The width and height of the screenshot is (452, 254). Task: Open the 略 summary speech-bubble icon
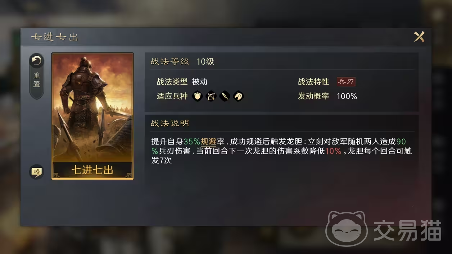pyautogui.click(x=36, y=172)
